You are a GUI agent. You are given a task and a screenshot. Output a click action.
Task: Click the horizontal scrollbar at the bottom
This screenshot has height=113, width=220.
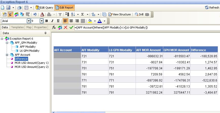[x=80, y=112]
